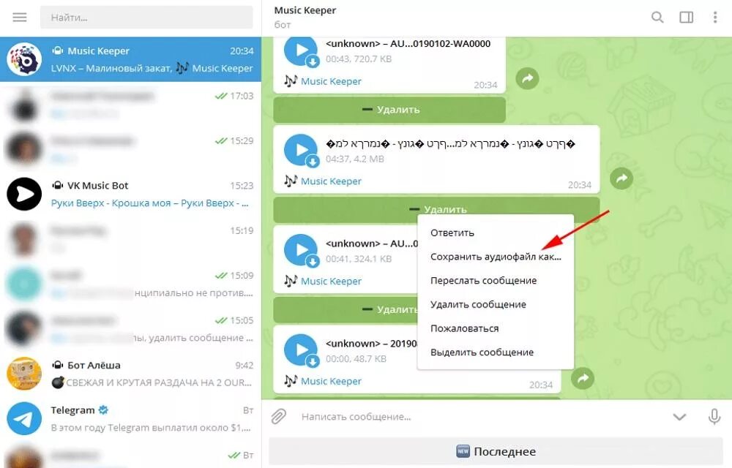Click Удалить button under 324.1 KB audio
The height and width of the screenshot is (468, 732).
tap(346, 309)
